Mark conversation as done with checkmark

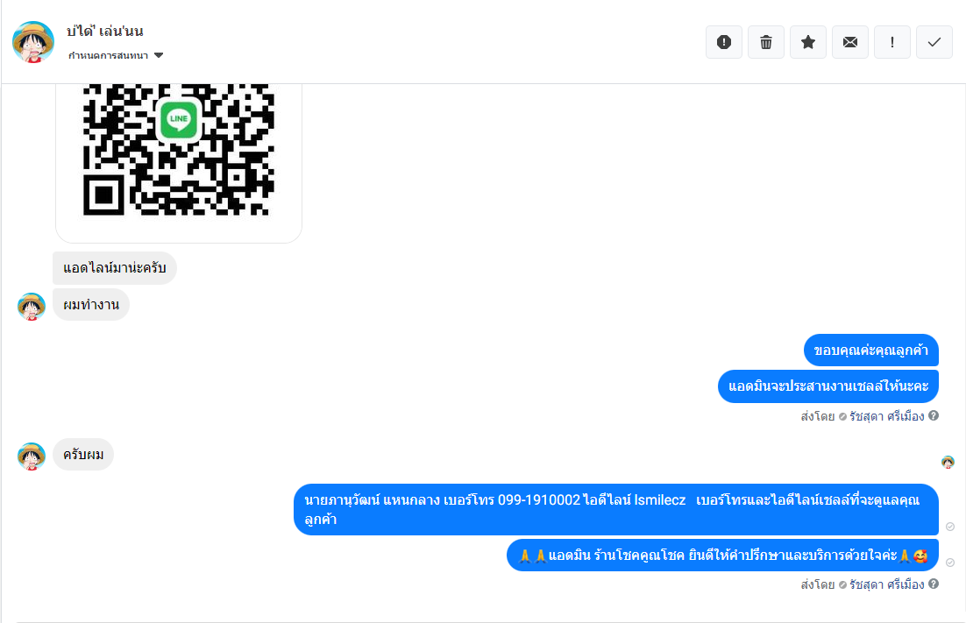tap(934, 42)
